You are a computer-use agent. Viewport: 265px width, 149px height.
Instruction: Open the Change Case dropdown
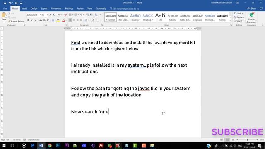59,15
